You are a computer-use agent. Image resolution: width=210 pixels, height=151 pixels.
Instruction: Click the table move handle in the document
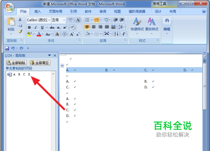click(62, 65)
